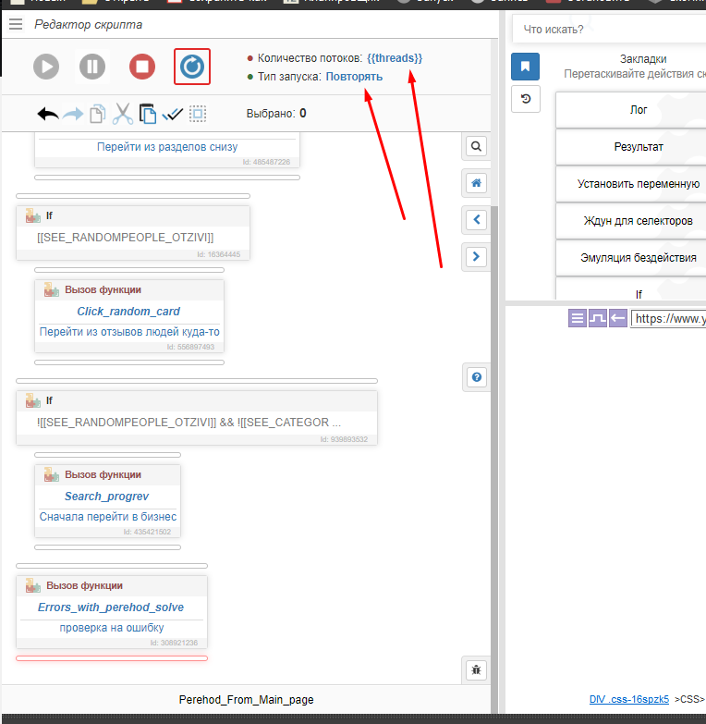Viewport: 706px width, 724px height.
Task: Pause the running script
Action: (x=91, y=67)
